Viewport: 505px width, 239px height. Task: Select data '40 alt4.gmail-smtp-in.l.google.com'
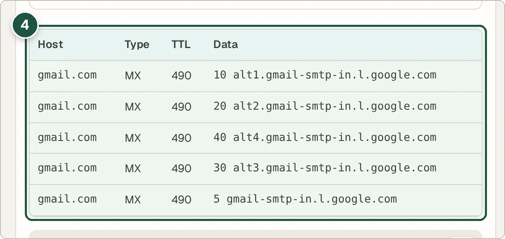[325, 138]
